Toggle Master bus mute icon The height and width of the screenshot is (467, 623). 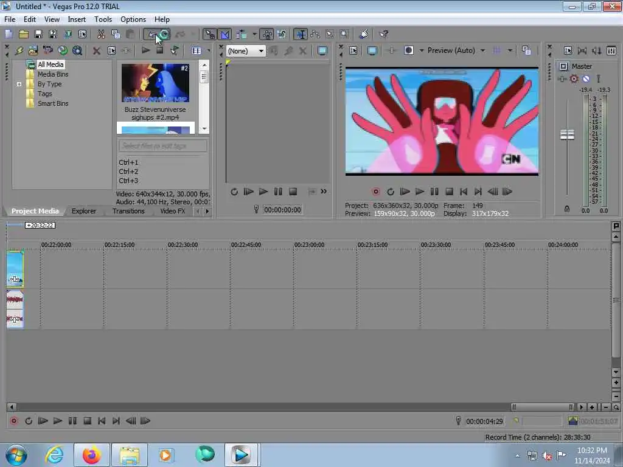(x=586, y=78)
